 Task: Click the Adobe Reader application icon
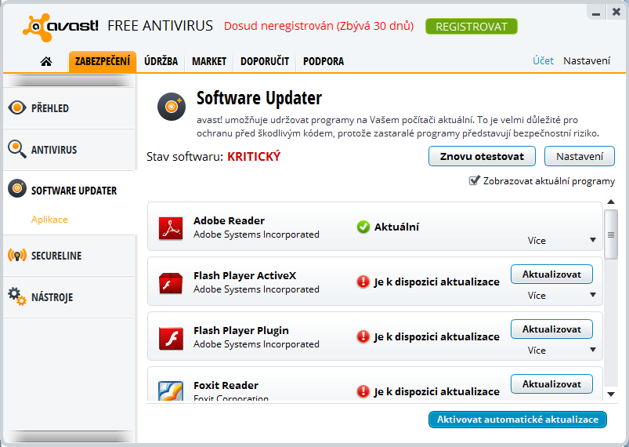point(171,228)
